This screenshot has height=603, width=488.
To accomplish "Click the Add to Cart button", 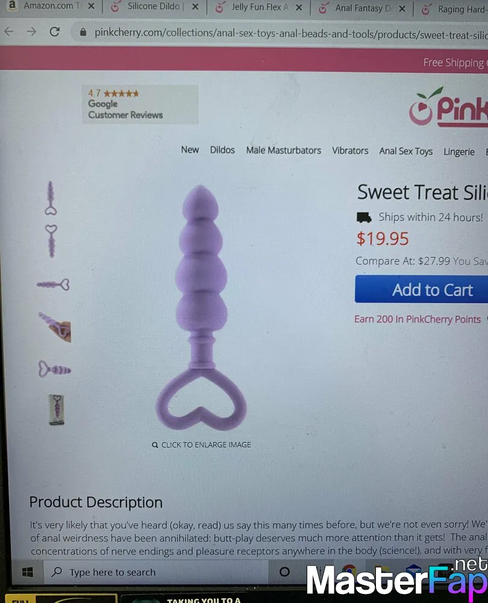I will 422,289.
